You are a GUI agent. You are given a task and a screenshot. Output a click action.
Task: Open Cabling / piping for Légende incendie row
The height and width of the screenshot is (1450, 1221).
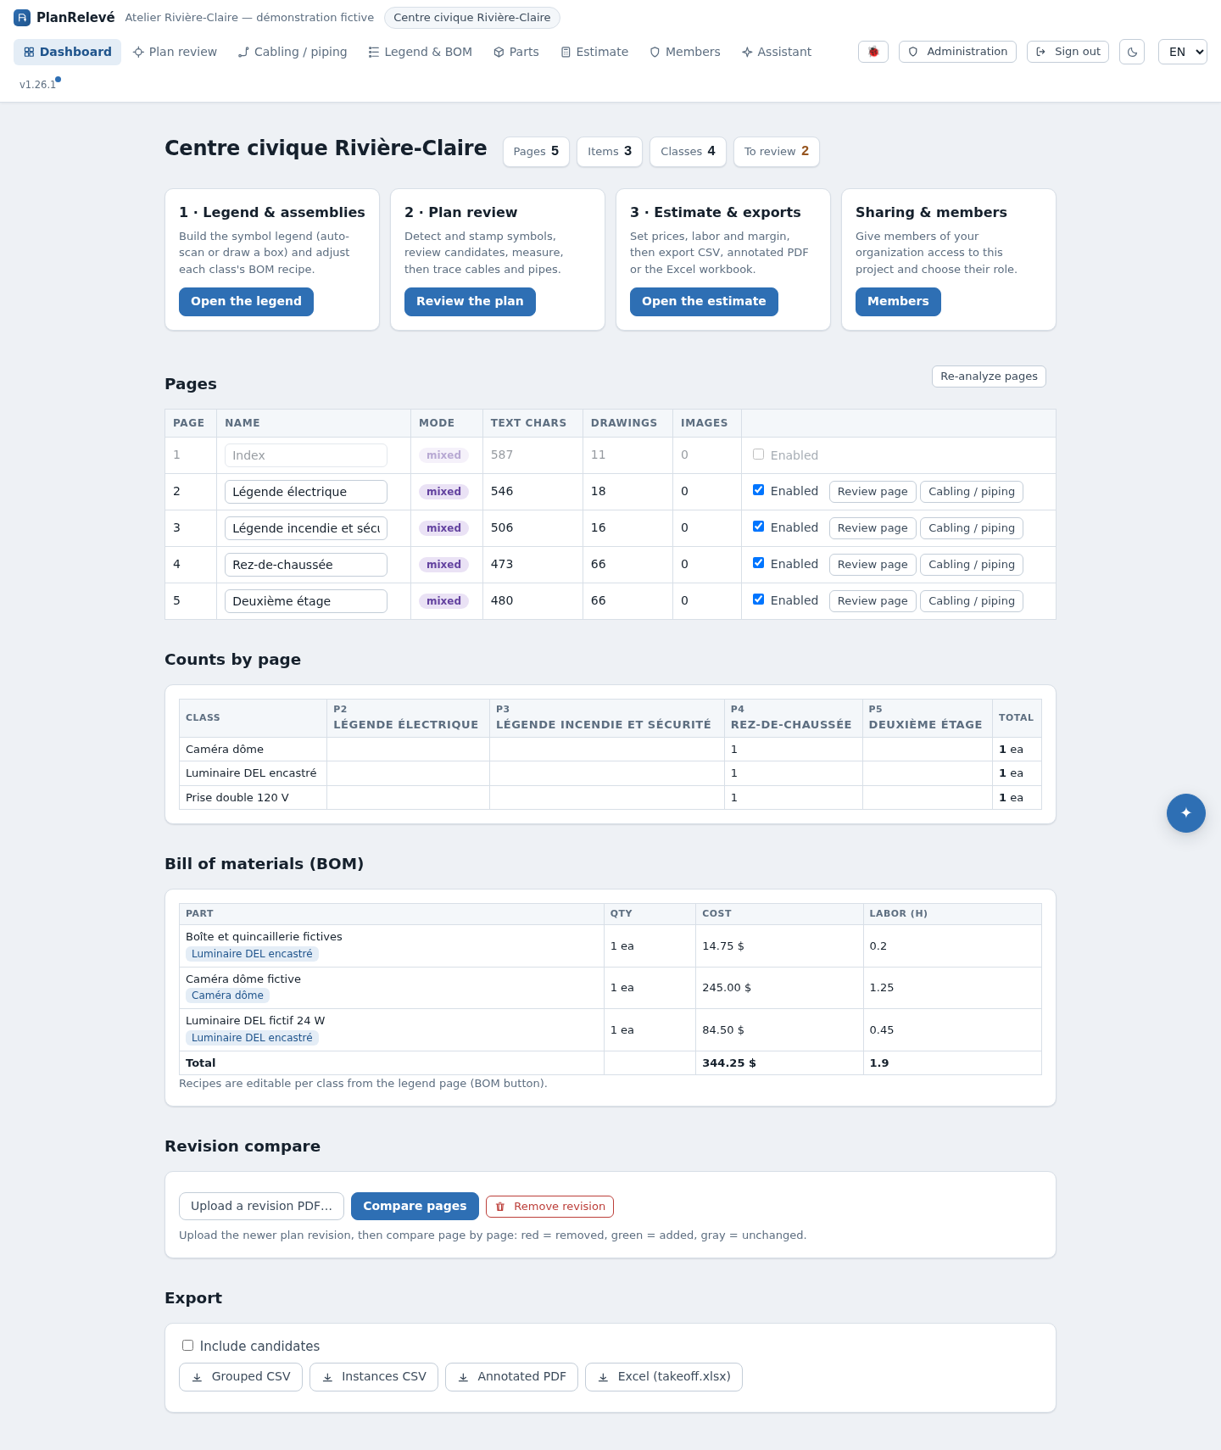(x=972, y=528)
